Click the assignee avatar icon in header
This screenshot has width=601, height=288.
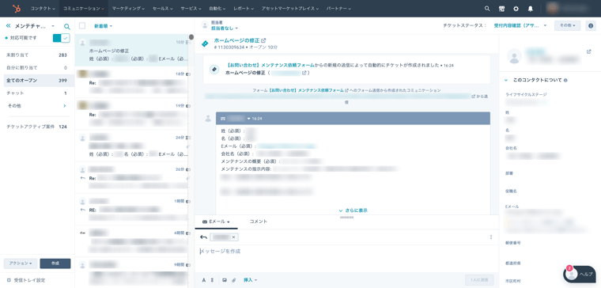point(205,25)
